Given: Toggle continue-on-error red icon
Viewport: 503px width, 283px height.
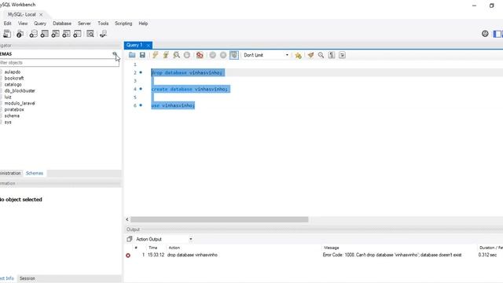Looking at the screenshot, I should click(200, 55).
